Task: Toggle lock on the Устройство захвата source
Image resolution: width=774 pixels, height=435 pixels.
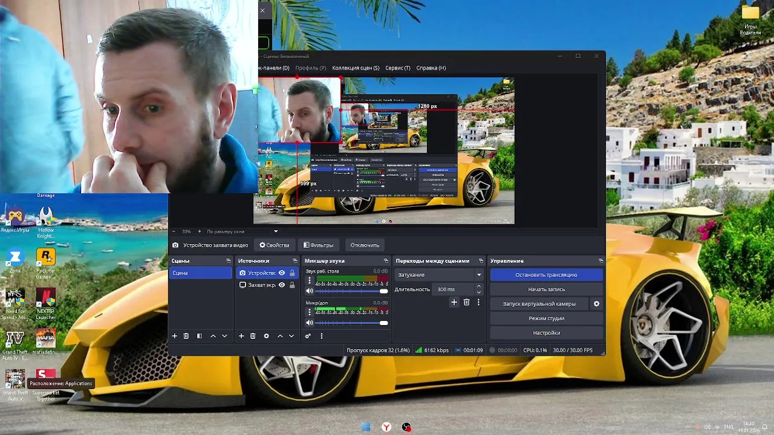Action: (x=292, y=273)
